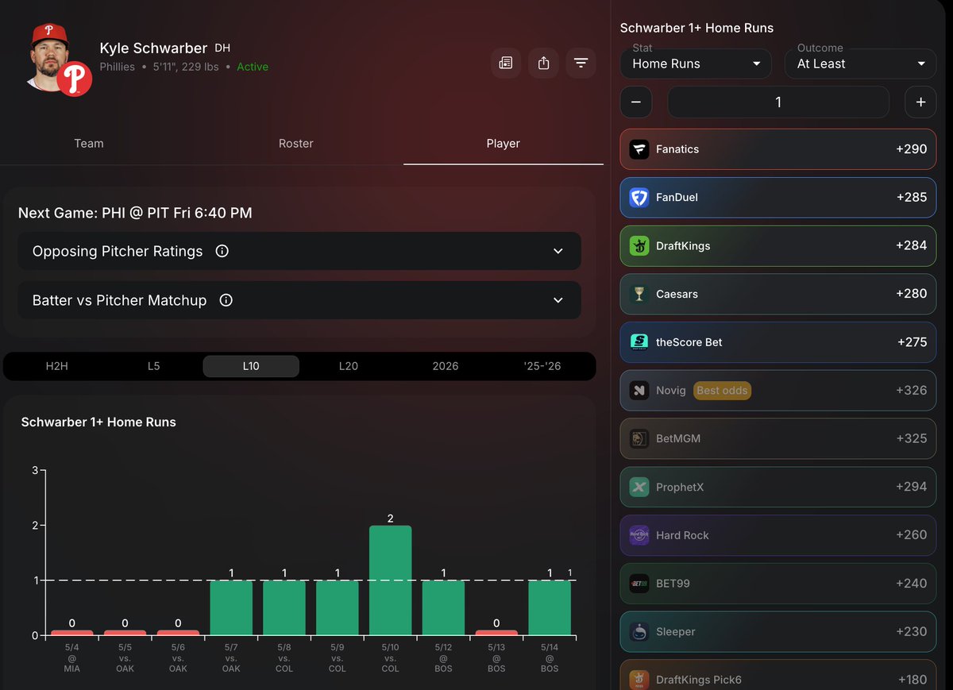The image size is (953, 690).
Task: Select the 2026 season filter
Action: (446, 366)
